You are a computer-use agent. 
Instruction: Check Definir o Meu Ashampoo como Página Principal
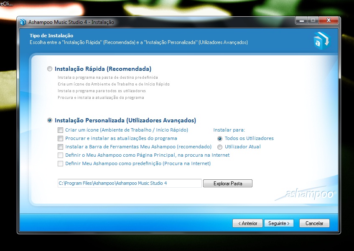click(x=60, y=155)
